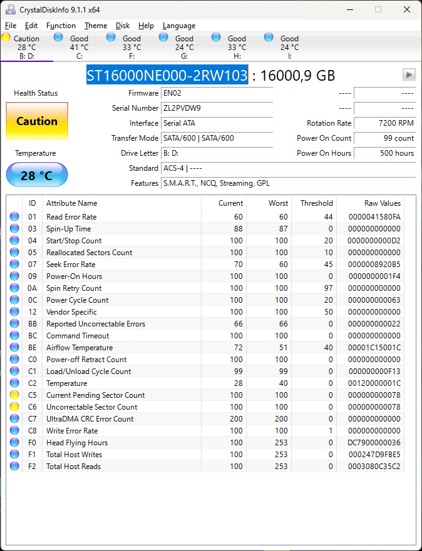Click the Power On Count 99 count field
Image resolution: width=422 pixels, height=551 pixels.
384,138
